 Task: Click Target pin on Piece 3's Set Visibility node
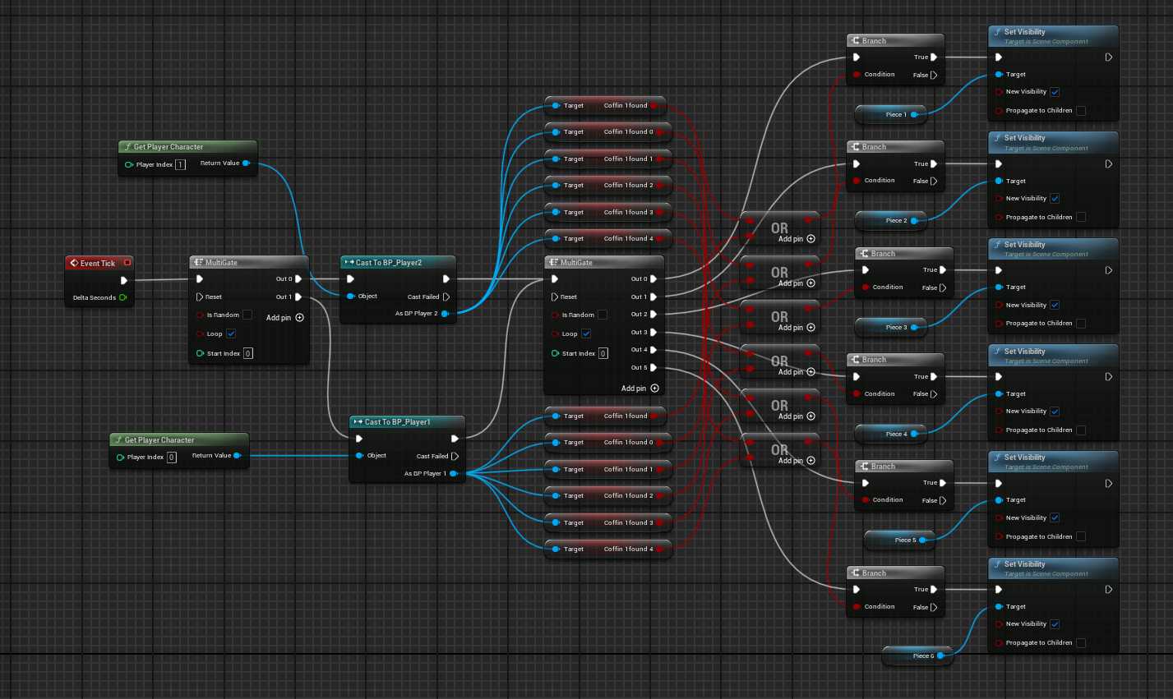pos(999,287)
